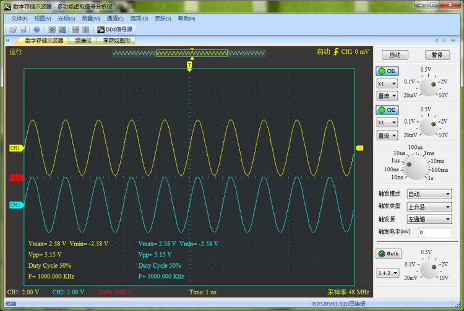The image size is (464, 311).
Task: Click the cyan CH2 waveform marker
Action: (x=15, y=205)
